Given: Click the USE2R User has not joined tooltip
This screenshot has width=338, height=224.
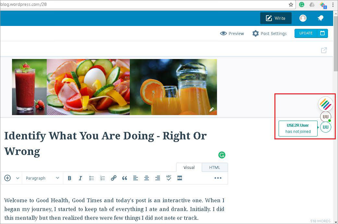Looking at the screenshot, I should pyautogui.click(x=298, y=128).
